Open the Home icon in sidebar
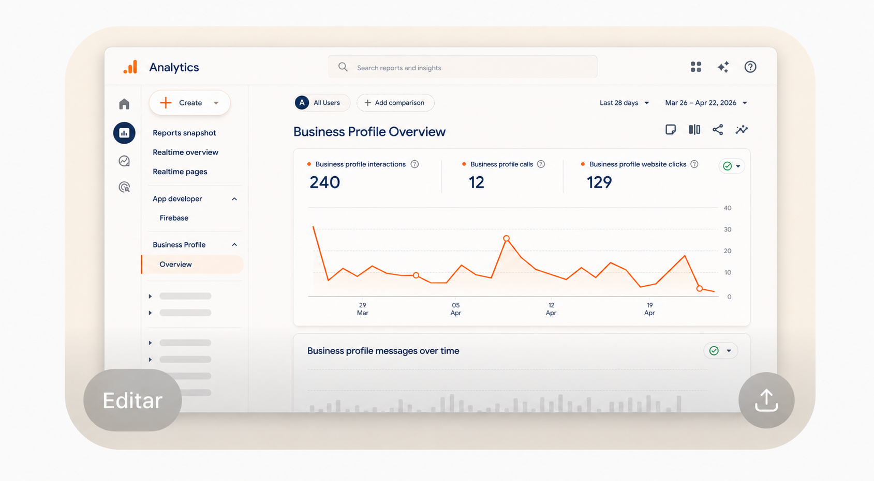 point(124,104)
